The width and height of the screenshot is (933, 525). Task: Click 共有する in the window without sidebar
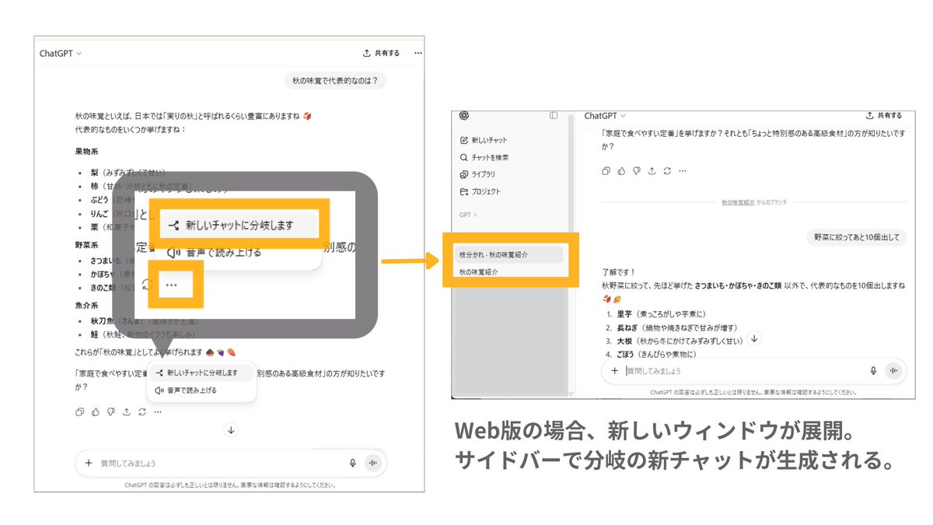pyautogui.click(x=381, y=53)
